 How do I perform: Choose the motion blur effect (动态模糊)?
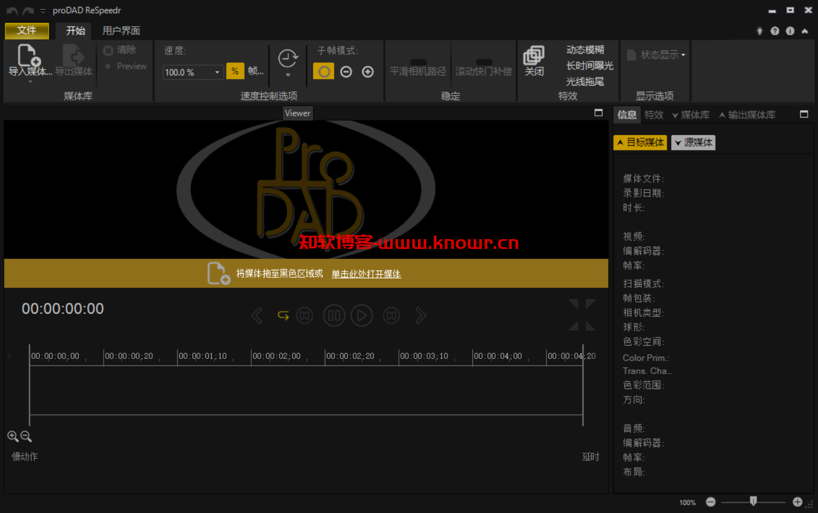(x=585, y=50)
